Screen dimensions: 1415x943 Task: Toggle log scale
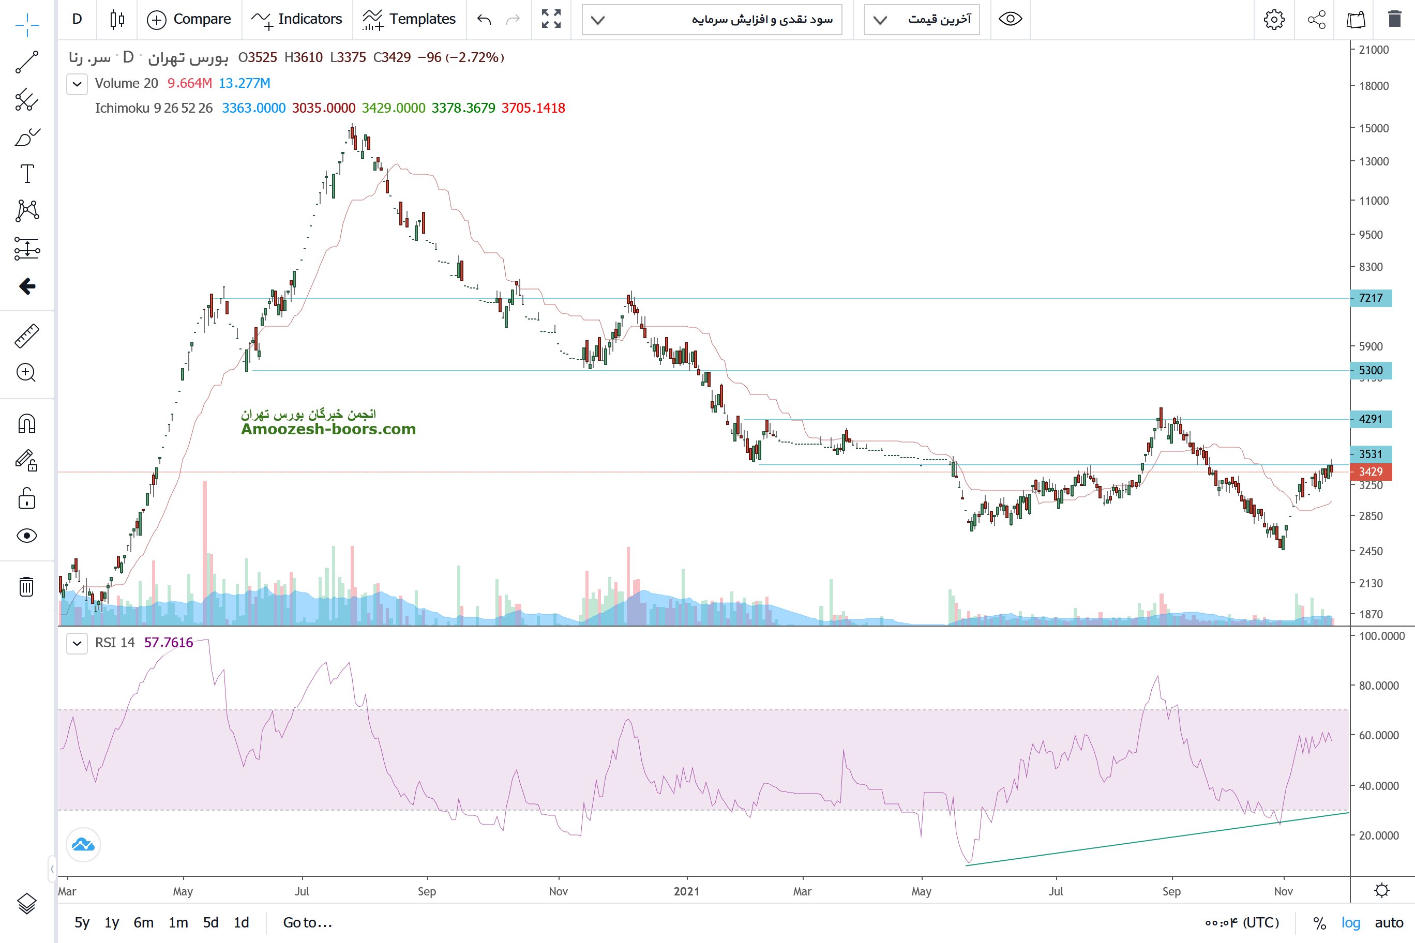click(x=1351, y=922)
